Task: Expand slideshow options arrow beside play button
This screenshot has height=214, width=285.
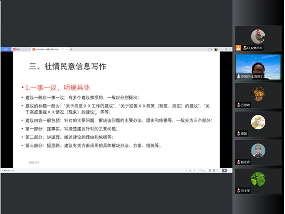Action: pos(228,170)
